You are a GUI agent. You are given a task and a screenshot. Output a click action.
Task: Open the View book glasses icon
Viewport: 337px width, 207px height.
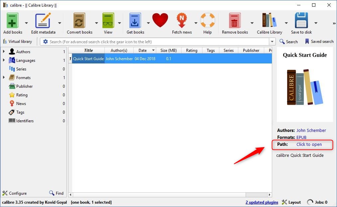pos(108,21)
